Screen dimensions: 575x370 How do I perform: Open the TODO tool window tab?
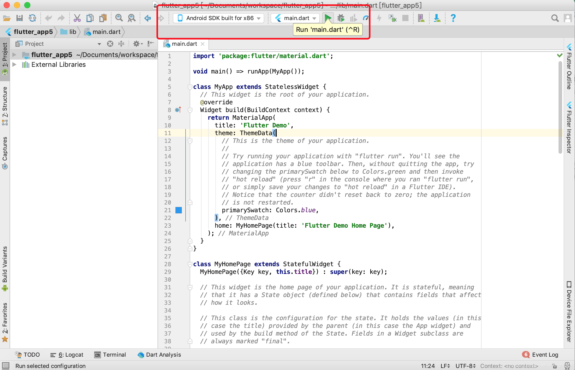pos(27,355)
